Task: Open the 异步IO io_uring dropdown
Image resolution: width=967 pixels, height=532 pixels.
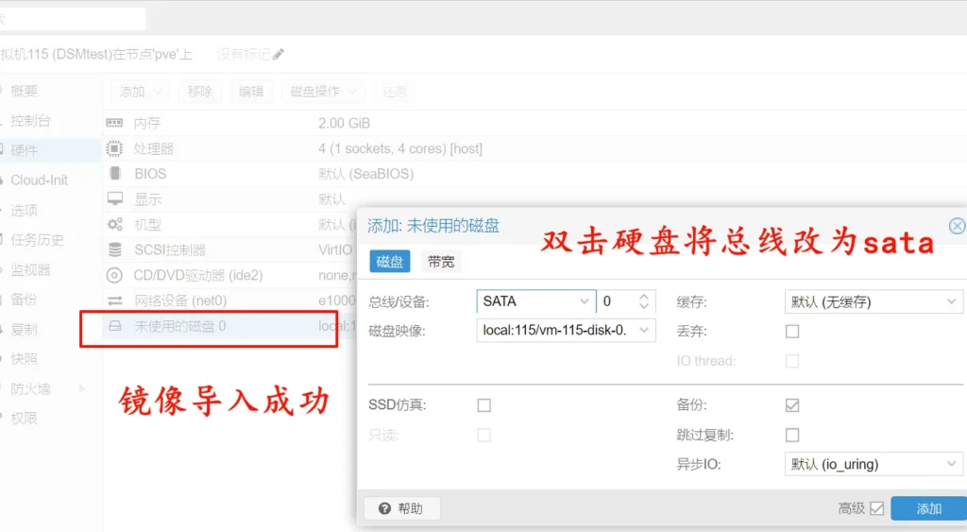Action: click(x=872, y=464)
